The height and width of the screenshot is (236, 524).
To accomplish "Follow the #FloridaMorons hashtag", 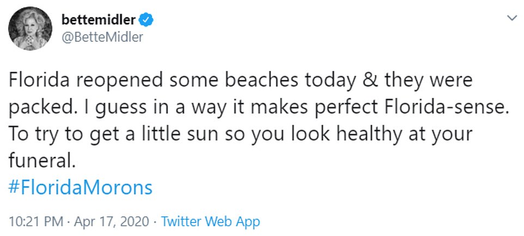I will [x=81, y=188].
